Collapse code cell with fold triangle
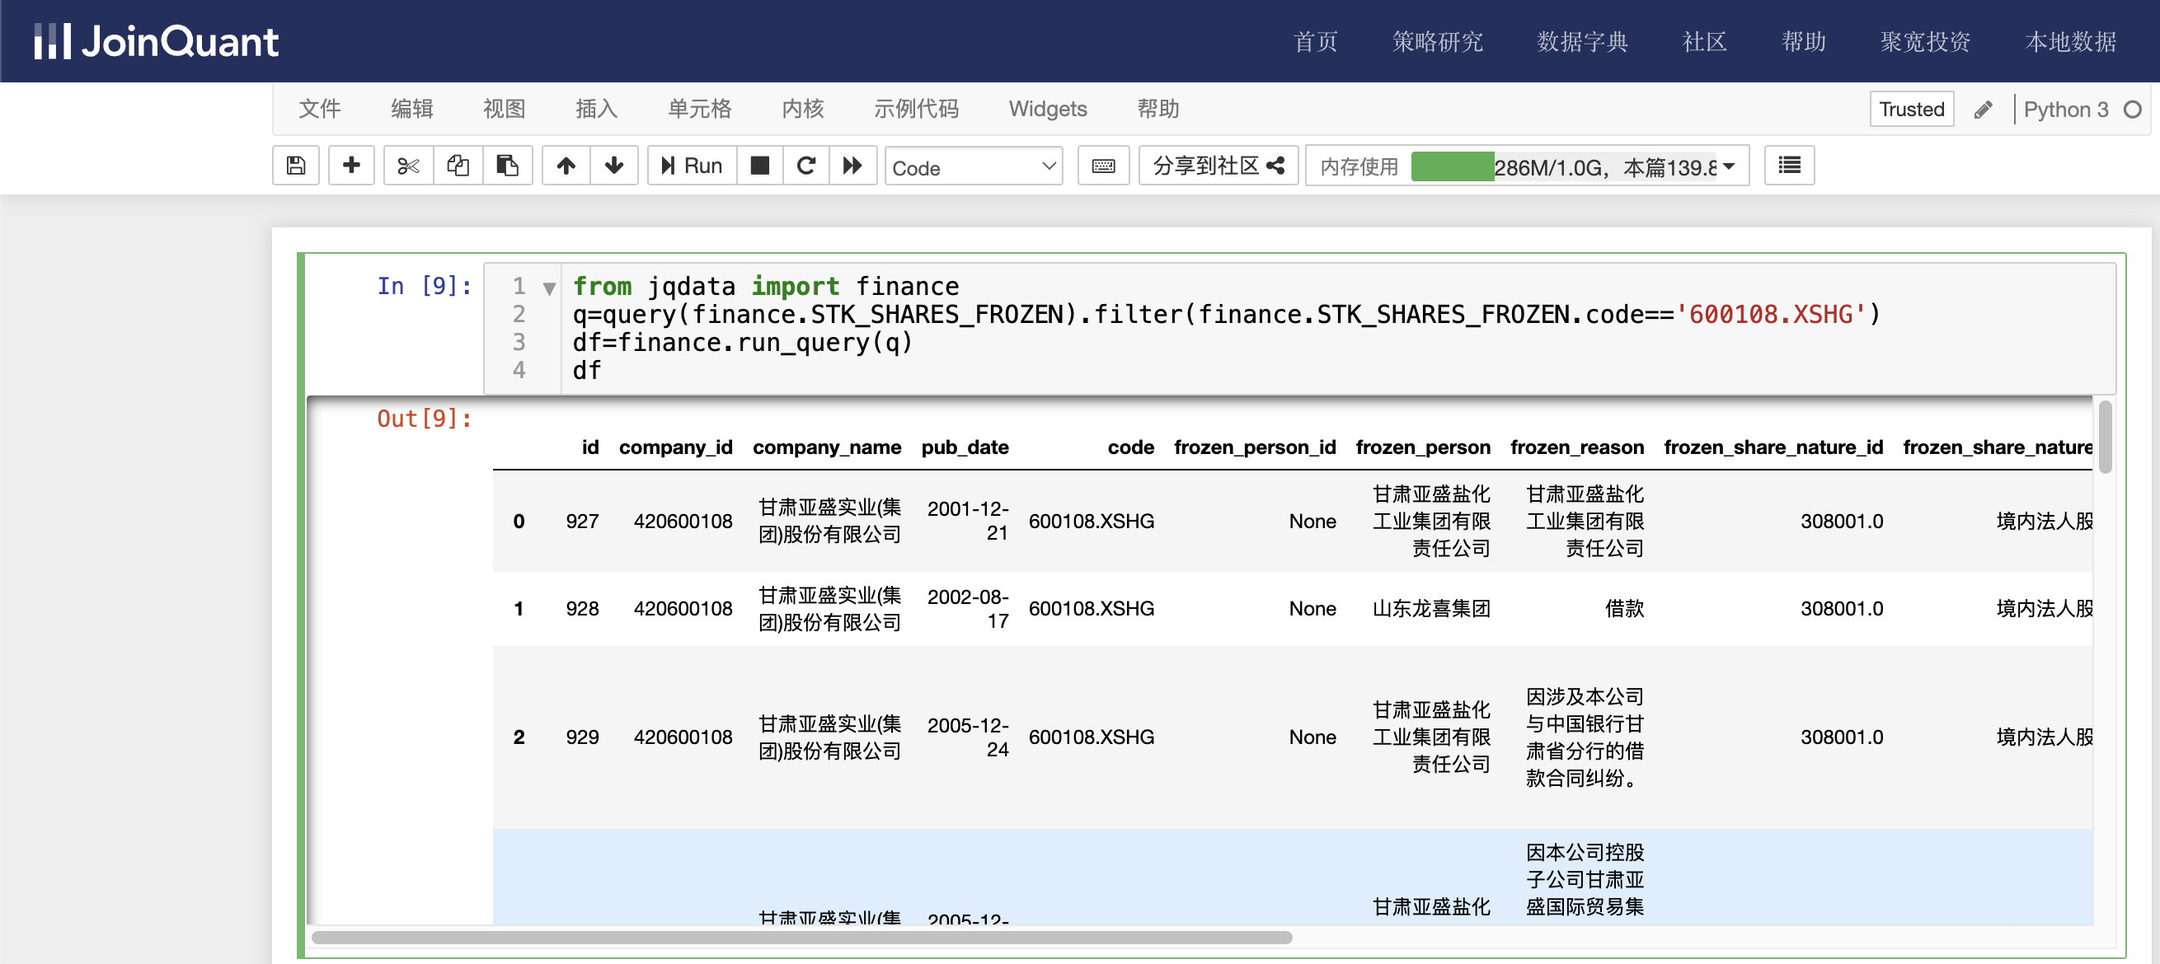The height and width of the screenshot is (964, 2160). 549,288
